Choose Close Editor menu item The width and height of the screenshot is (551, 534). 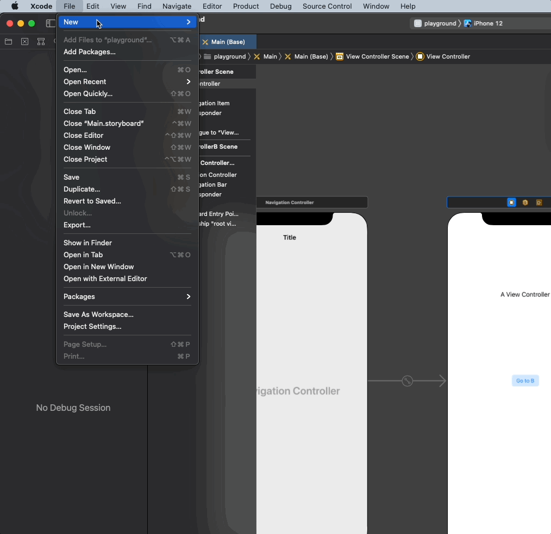(127, 136)
